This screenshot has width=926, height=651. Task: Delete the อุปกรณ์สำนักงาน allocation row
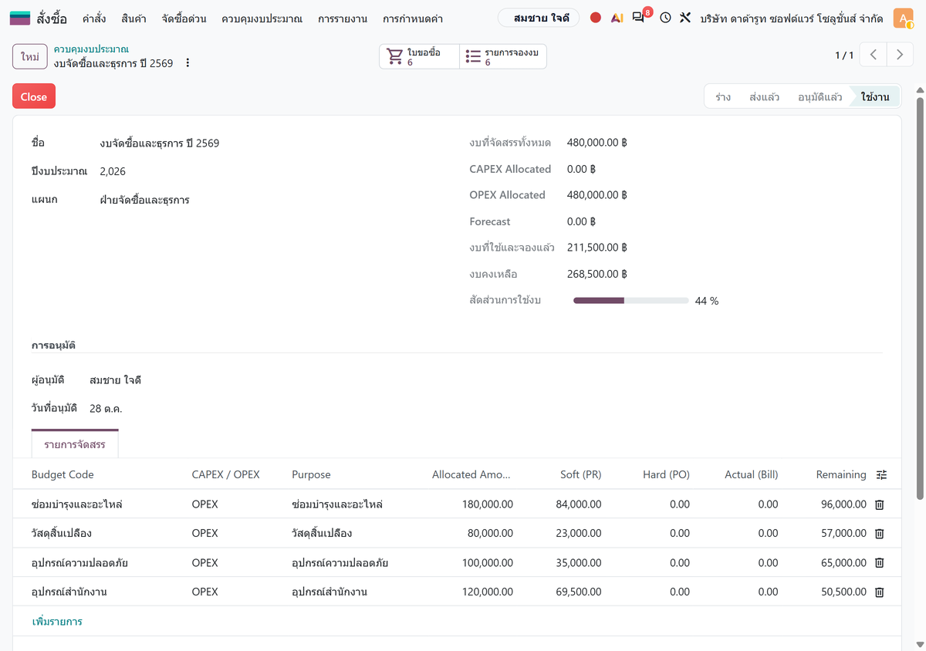coord(879,592)
